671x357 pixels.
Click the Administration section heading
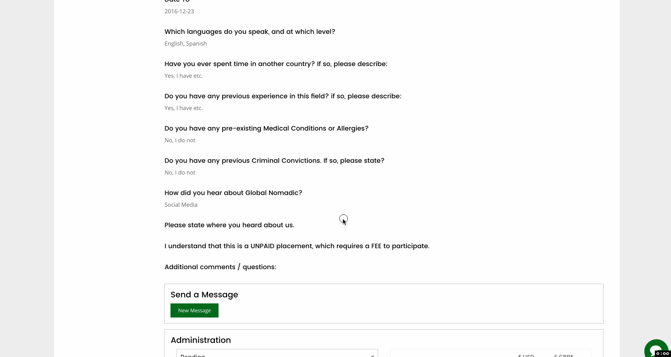point(200,340)
